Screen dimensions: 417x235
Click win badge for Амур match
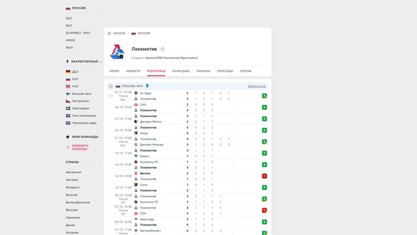pyautogui.click(x=265, y=131)
